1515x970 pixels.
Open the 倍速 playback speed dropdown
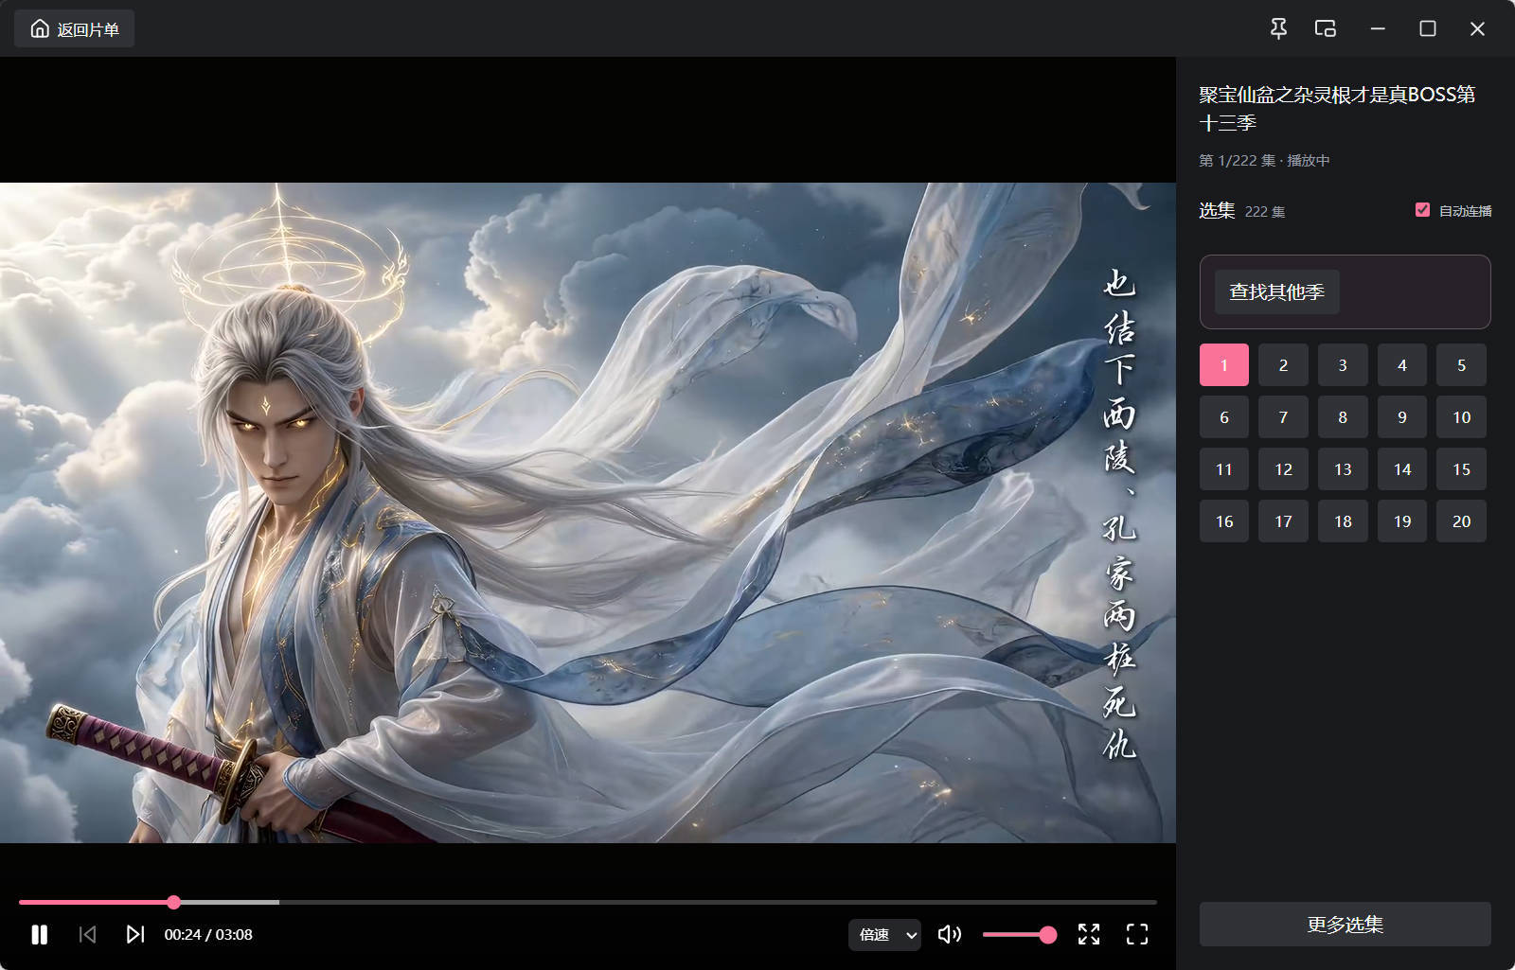coord(884,935)
